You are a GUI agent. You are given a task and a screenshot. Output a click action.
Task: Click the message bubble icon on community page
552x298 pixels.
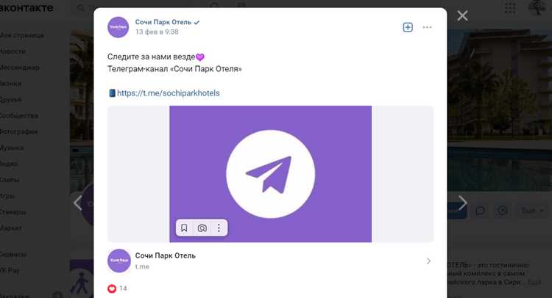[480, 211]
